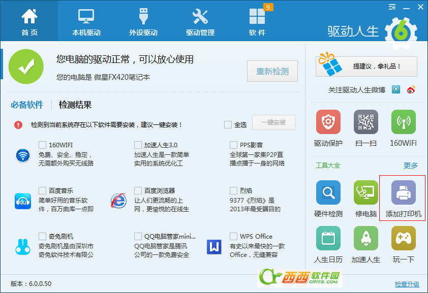Tick the 奇兔刷机 checkbox
The width and height of the screenshot is (428, 293).
[42, 236]
